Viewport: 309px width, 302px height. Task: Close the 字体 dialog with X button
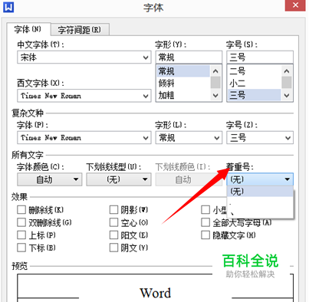tap(295, 5)
